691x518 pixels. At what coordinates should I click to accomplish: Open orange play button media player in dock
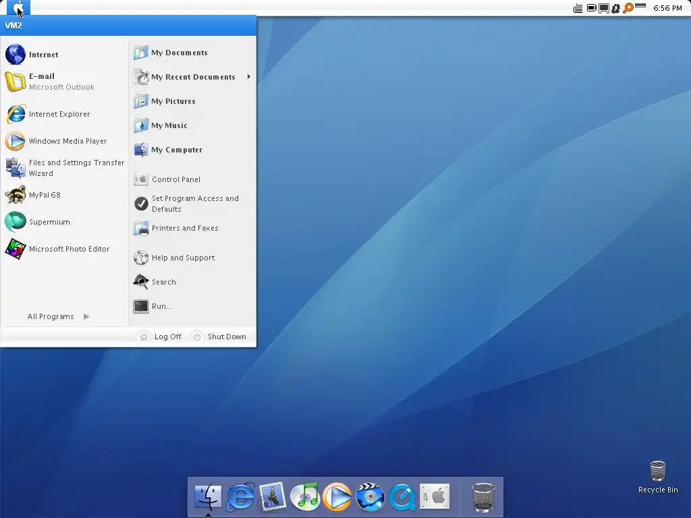337,496
